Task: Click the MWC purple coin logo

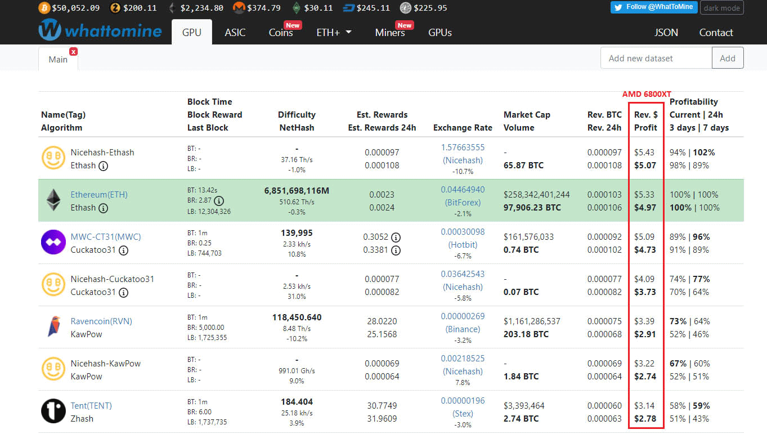Action: [53, 243]
